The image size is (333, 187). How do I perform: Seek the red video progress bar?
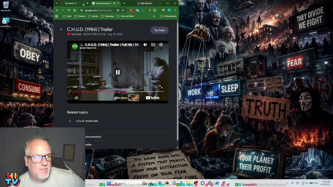pos(118,92)
